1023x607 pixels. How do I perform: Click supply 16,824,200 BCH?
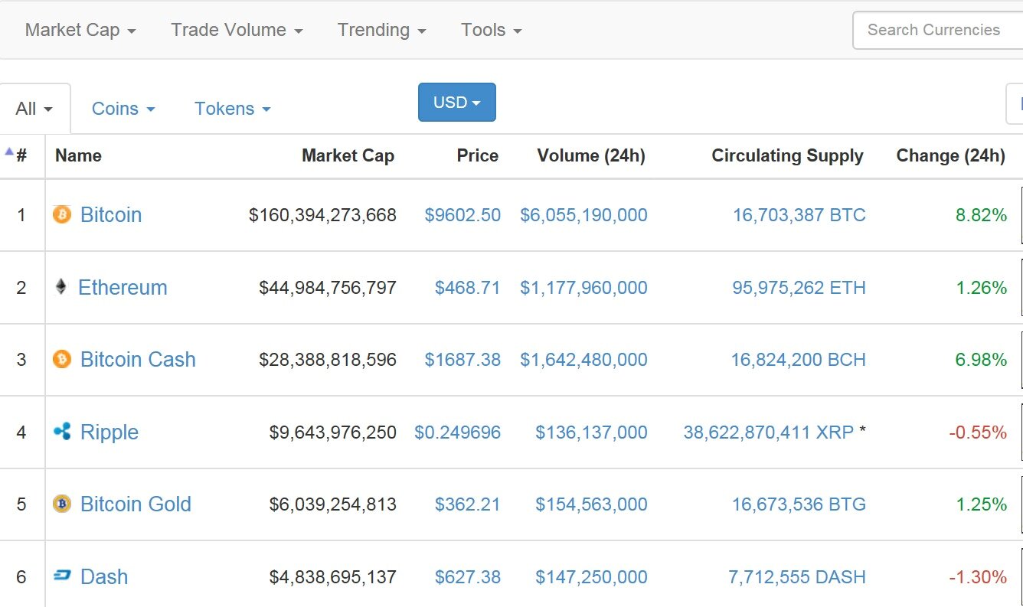[x=799, y=360]
